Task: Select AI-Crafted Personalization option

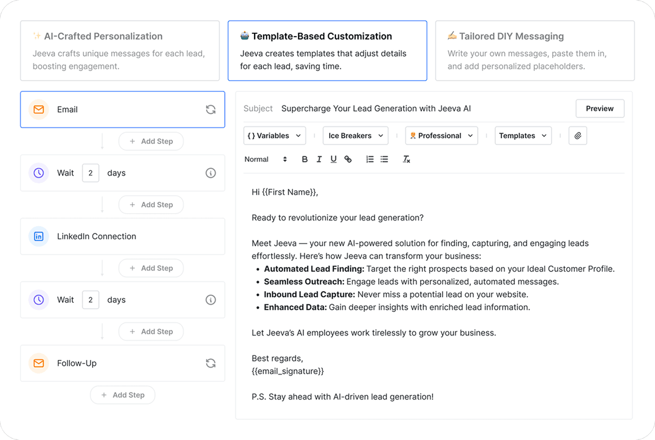Action: pos(120,51)
